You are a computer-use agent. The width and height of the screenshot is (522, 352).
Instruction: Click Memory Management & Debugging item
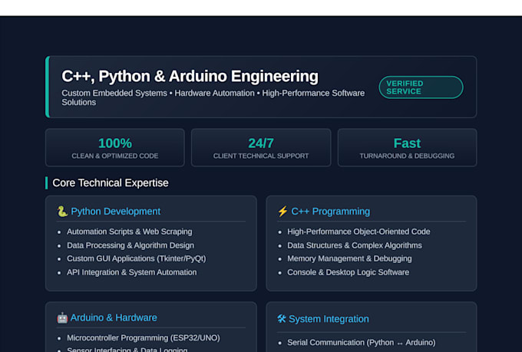point(349,258)
